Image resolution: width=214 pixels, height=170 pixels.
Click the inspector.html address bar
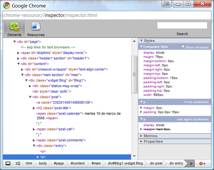pos(107,15)
